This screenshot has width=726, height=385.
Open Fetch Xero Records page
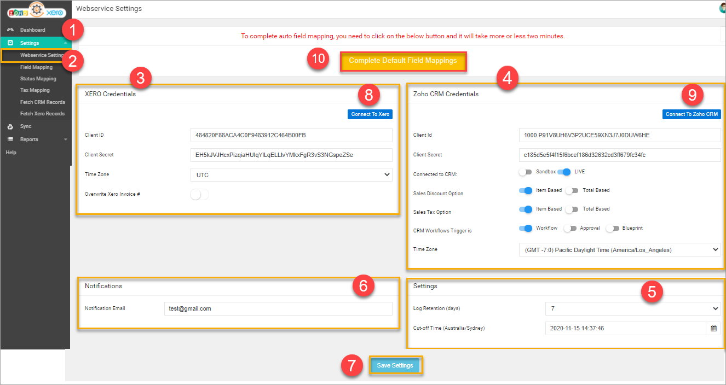pos(42,114)
